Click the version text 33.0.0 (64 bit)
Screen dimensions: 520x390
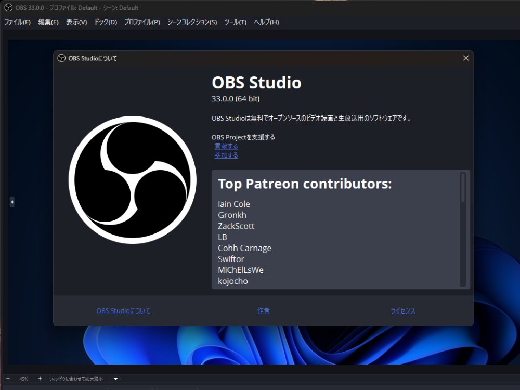[236, 99]
